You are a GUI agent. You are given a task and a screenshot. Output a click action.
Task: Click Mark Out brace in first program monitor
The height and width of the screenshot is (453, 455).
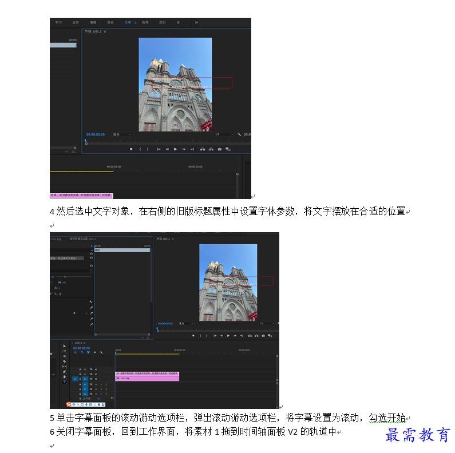coord(148,149)
